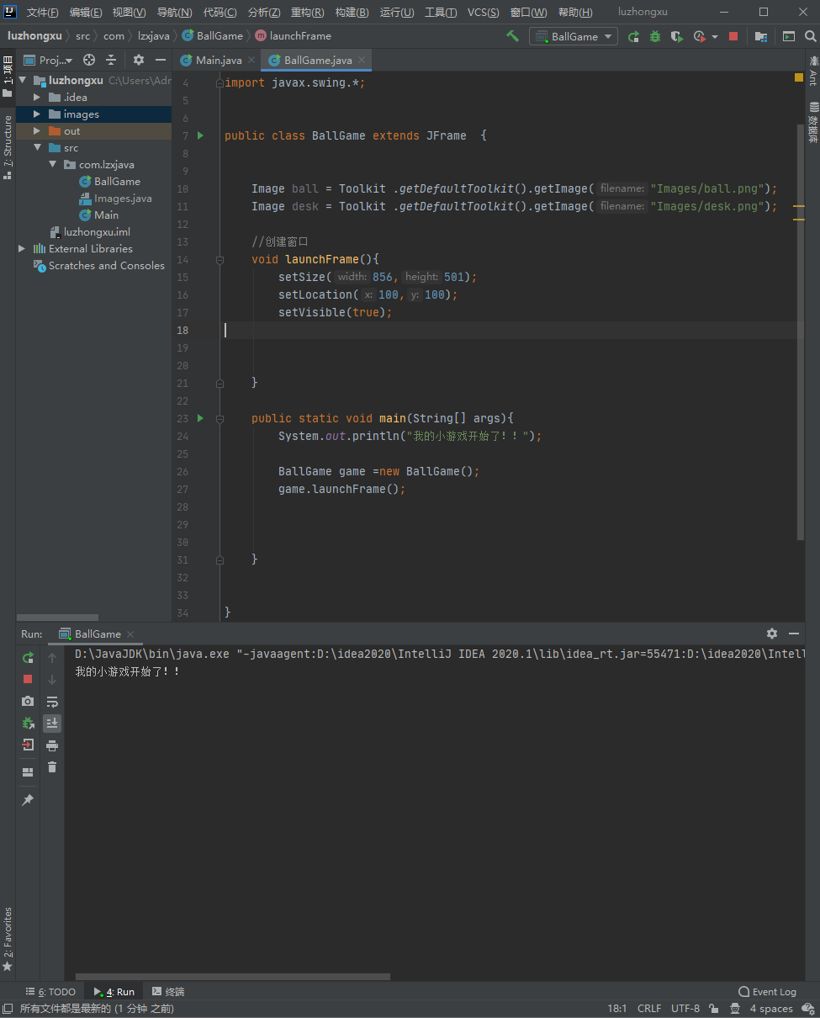Stop the running program from main toolbar
Image resolution: width=820 pixels, height=1018 pixels.
point(733,36)
